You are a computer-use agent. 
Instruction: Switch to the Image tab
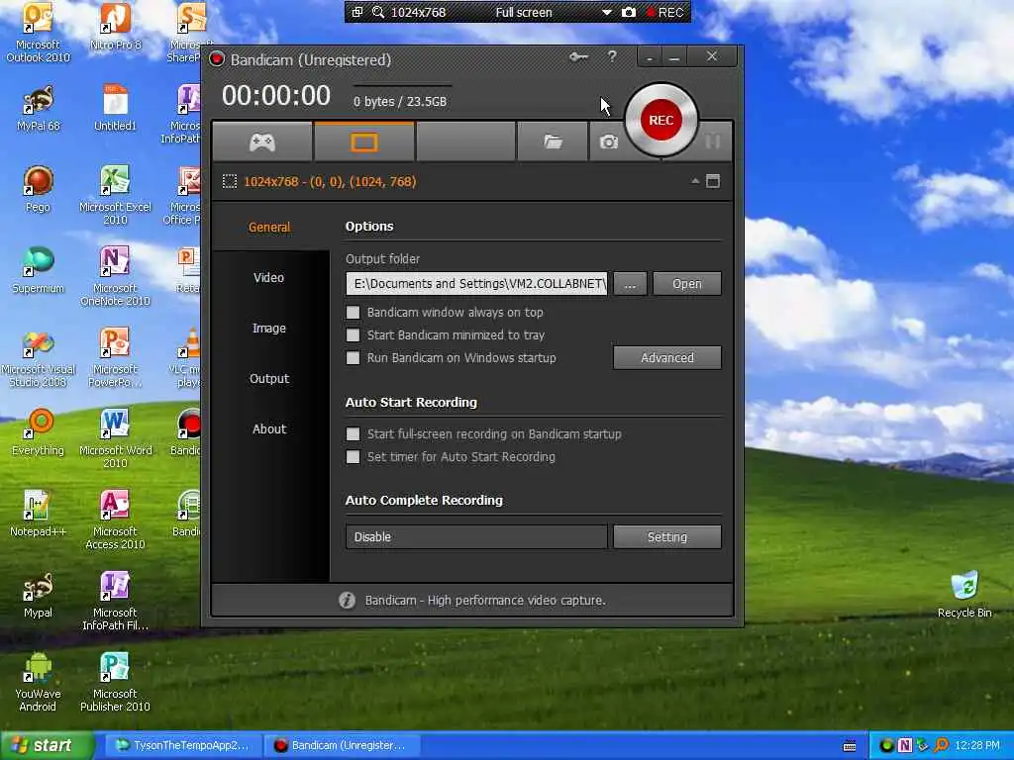269,328
